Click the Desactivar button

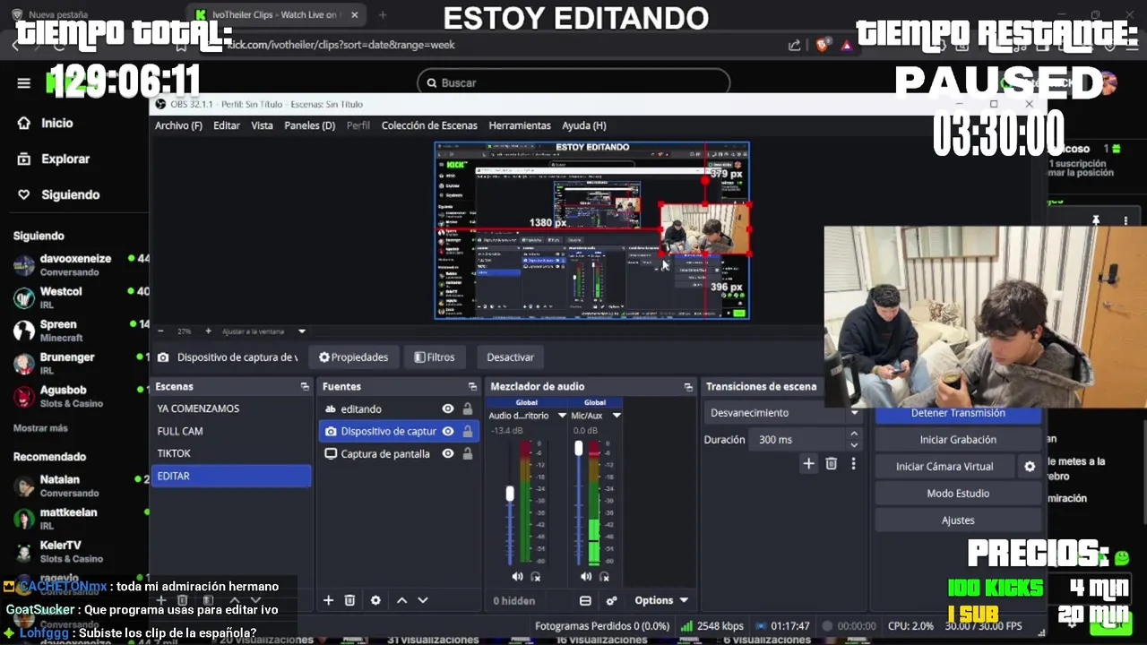[510, 357]
